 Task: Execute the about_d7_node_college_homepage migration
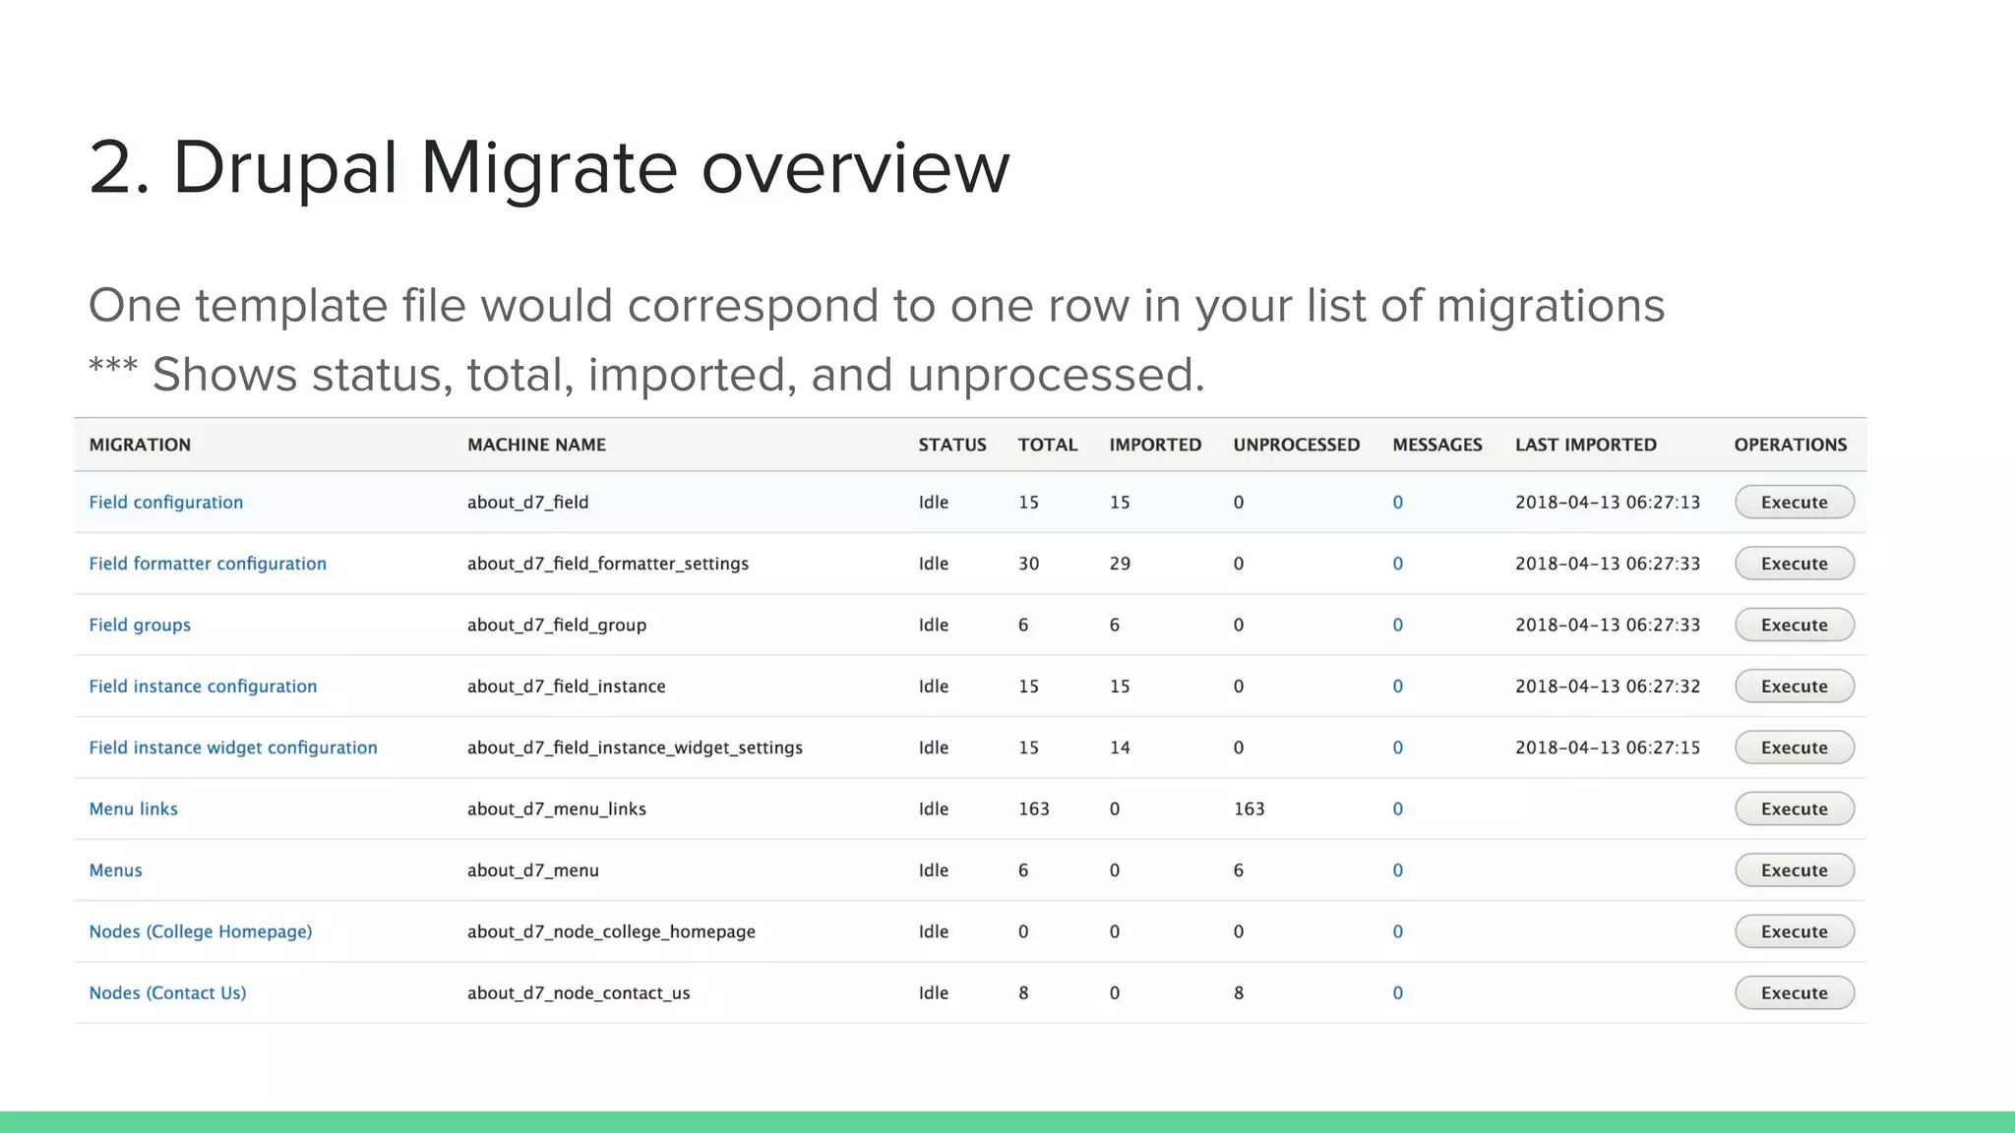(1793, 931)
